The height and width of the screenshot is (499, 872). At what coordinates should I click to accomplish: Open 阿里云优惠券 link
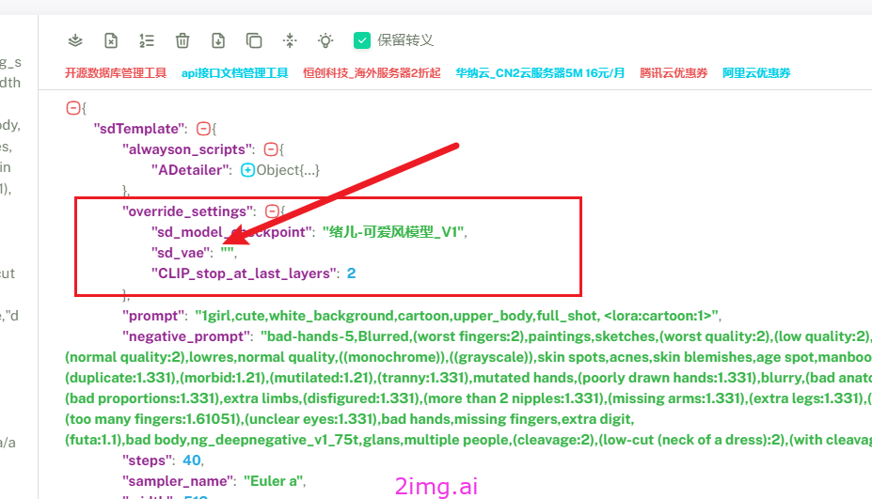756,72
